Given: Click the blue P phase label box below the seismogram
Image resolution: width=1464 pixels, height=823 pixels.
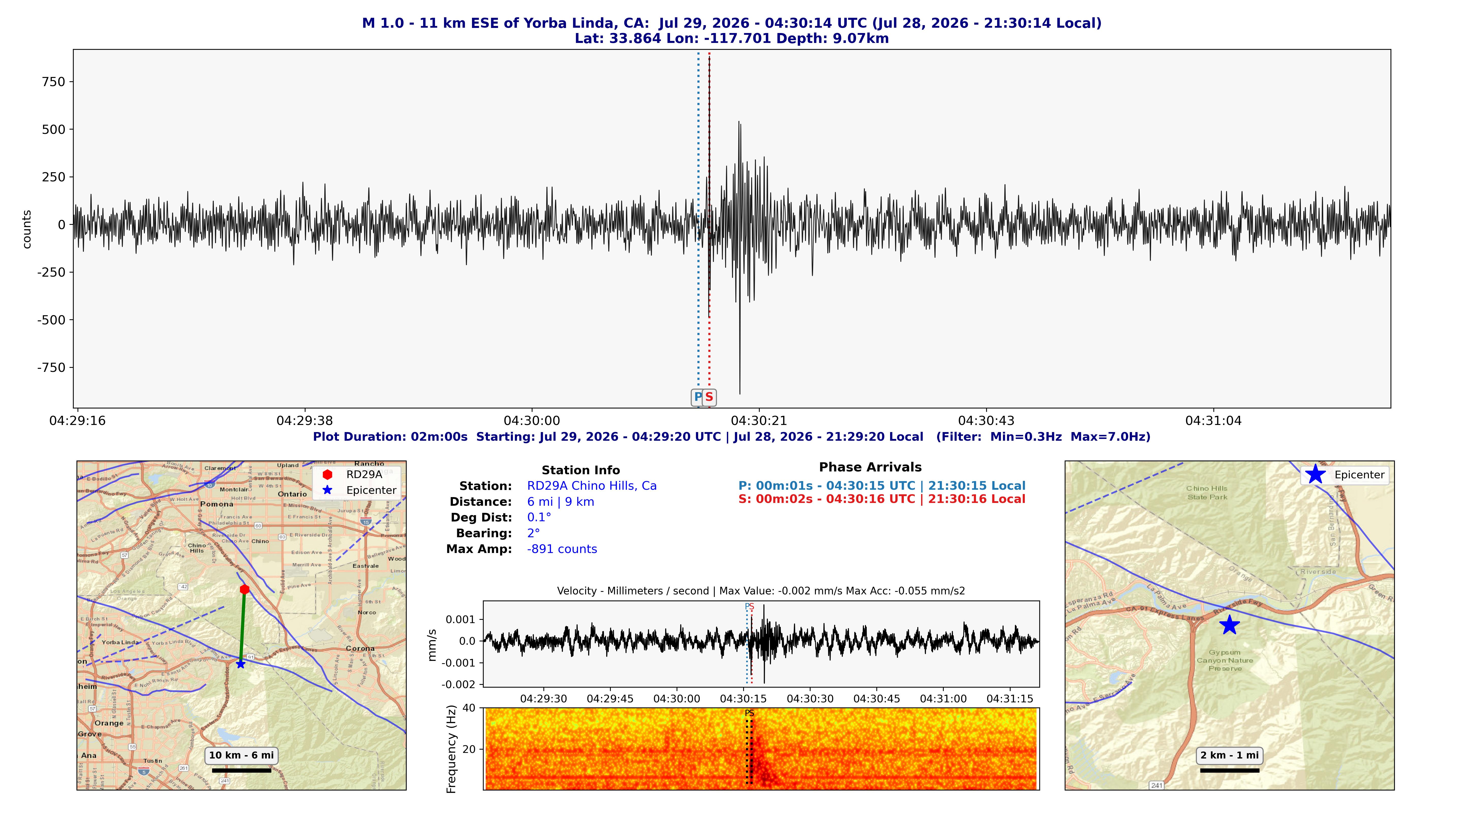Looking at the screenshot, I should point(697,397).
